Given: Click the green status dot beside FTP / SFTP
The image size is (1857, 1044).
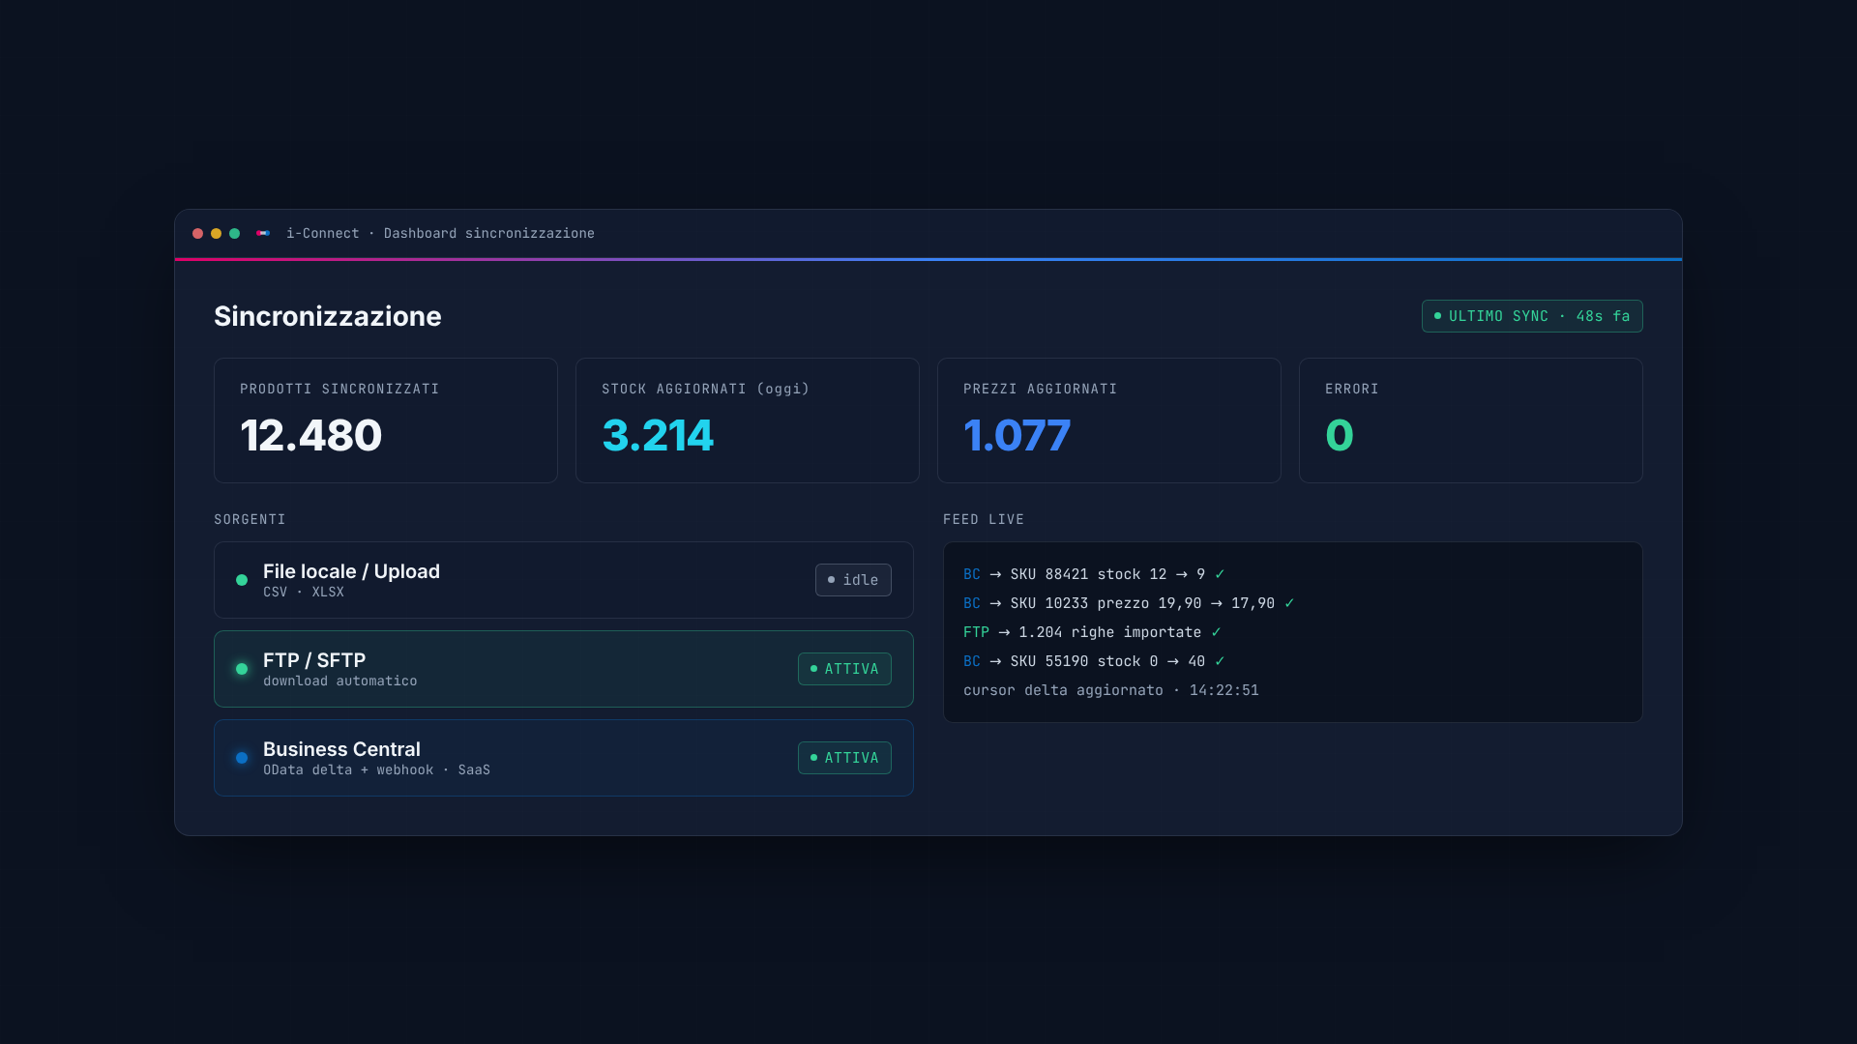Looking at the screenshot, I should (x=242, y=669).
